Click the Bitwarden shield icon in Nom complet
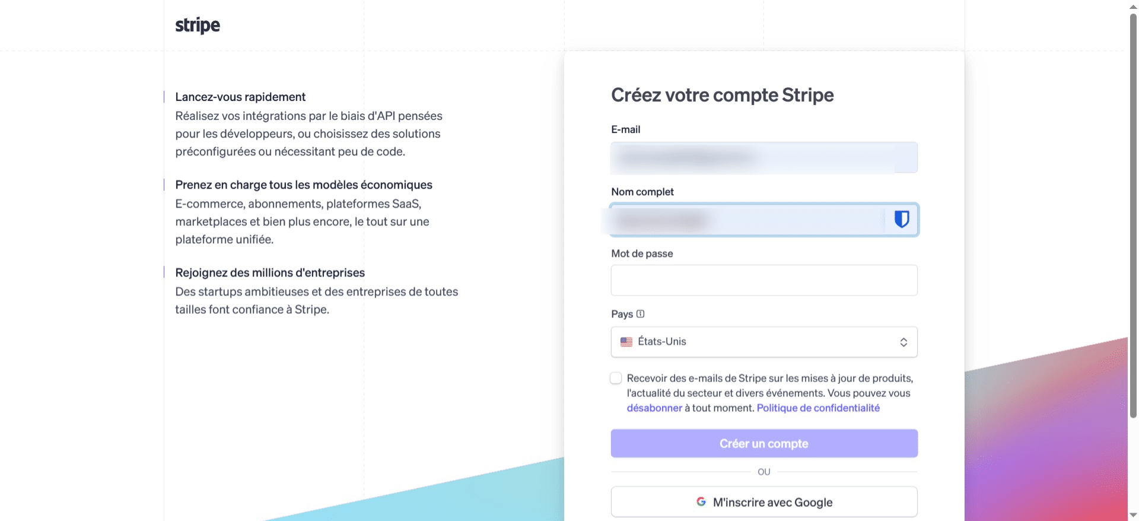 [902, 220]
